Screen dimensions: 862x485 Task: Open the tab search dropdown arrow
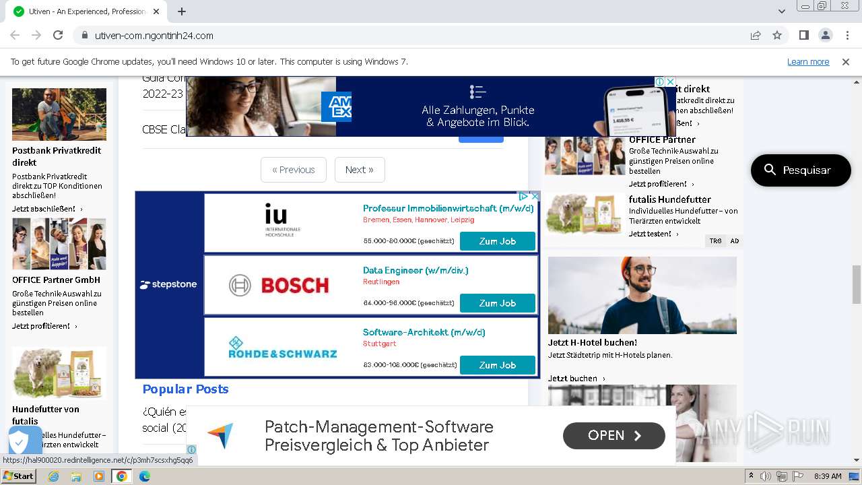[782, 11]
